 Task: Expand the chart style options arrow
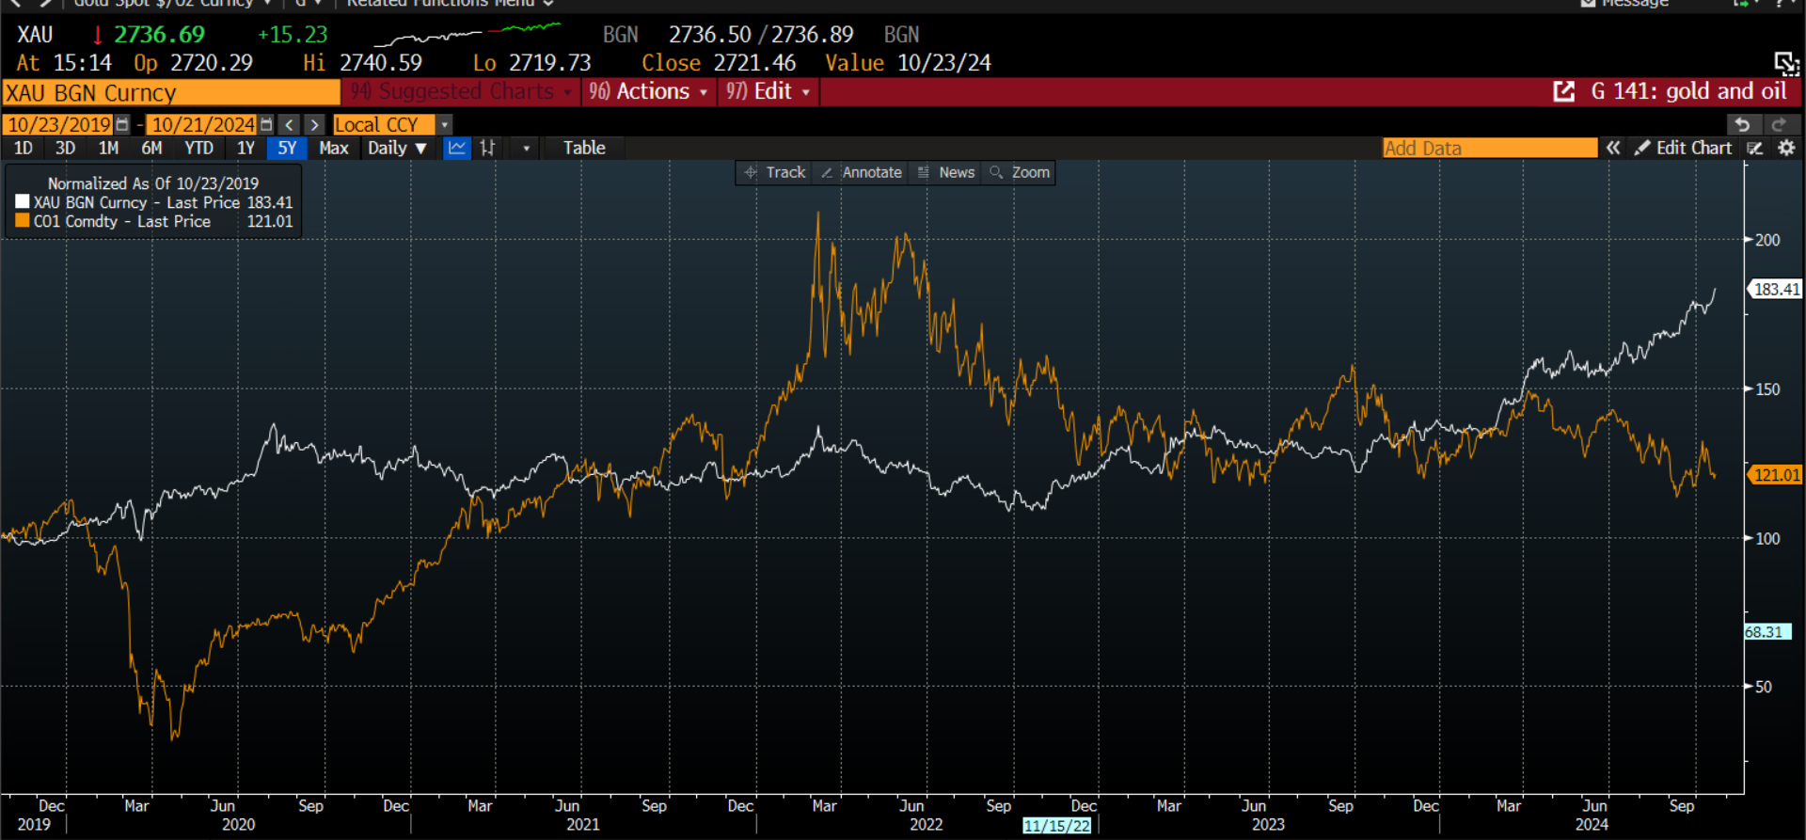(x=526, y=149)
